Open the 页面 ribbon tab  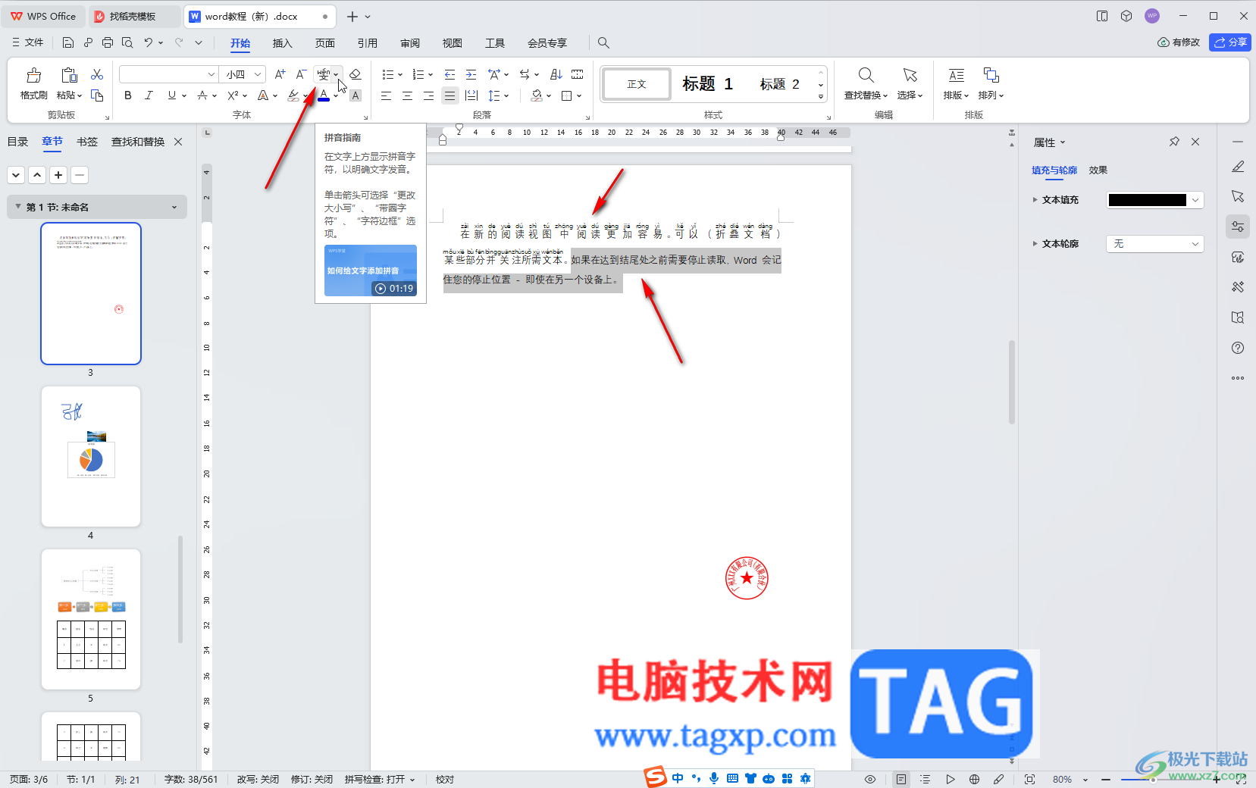324,43
